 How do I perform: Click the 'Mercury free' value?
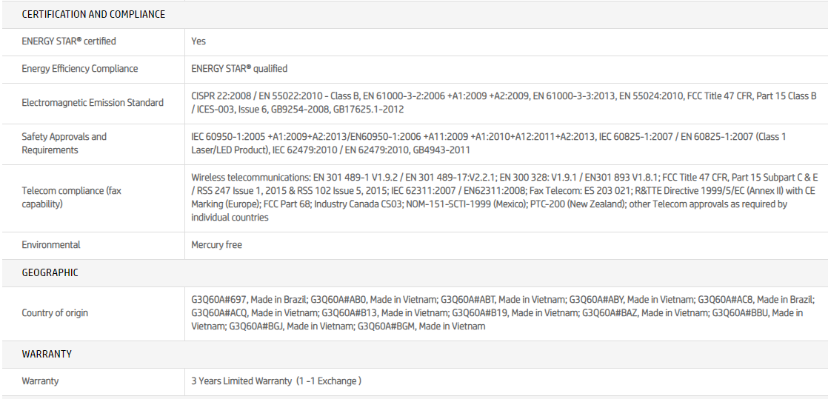click(x=216, y=245)
